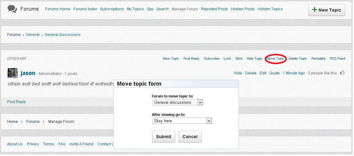Click the Move Topic link
This screenshot has height=156, width=354.
click(x=275, y=58)
